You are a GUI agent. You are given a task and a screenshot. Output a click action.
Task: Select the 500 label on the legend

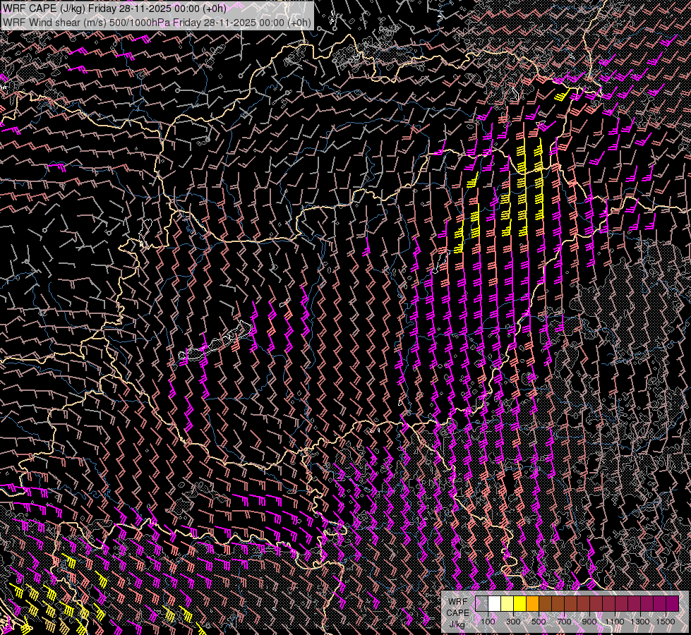[x=539, y=622]
